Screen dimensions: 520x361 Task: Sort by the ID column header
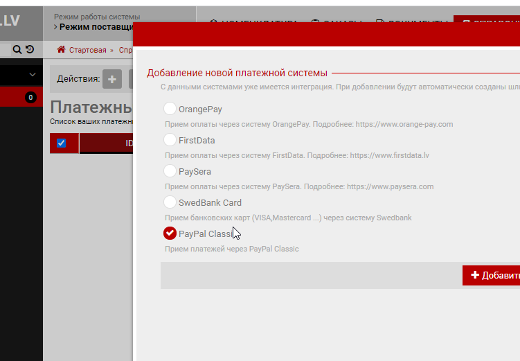tap(128, 143)
